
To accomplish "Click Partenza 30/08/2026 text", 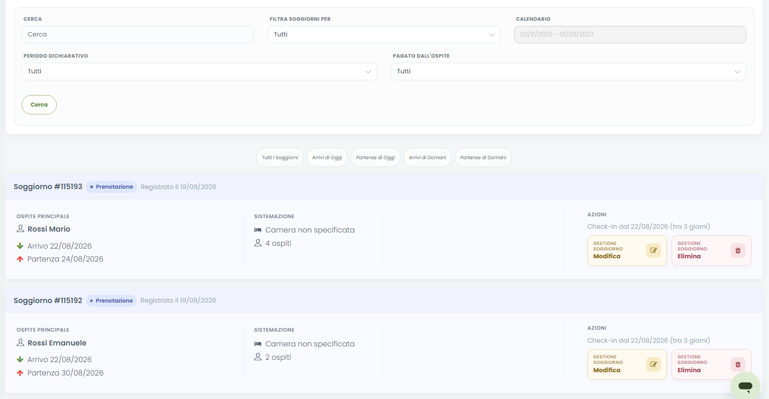I will click(65, 373).
